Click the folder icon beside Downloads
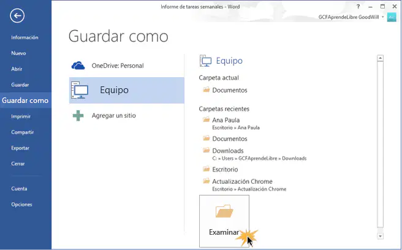The height and width of the screenshot is (250, 402). (206, 150)
